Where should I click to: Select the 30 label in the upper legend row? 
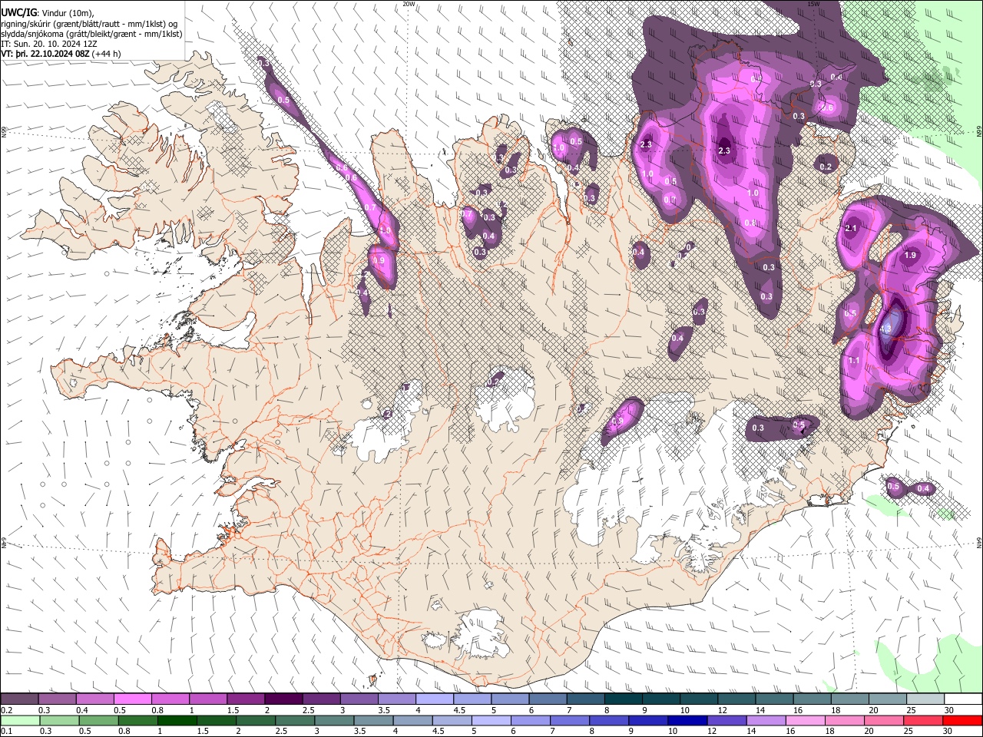[x=948, y=710]
